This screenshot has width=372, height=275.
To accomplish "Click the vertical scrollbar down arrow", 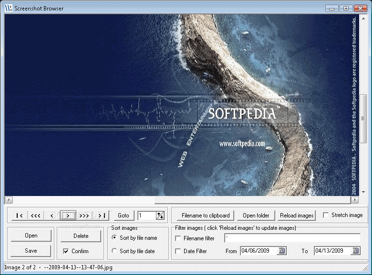I will coord(363,192).
